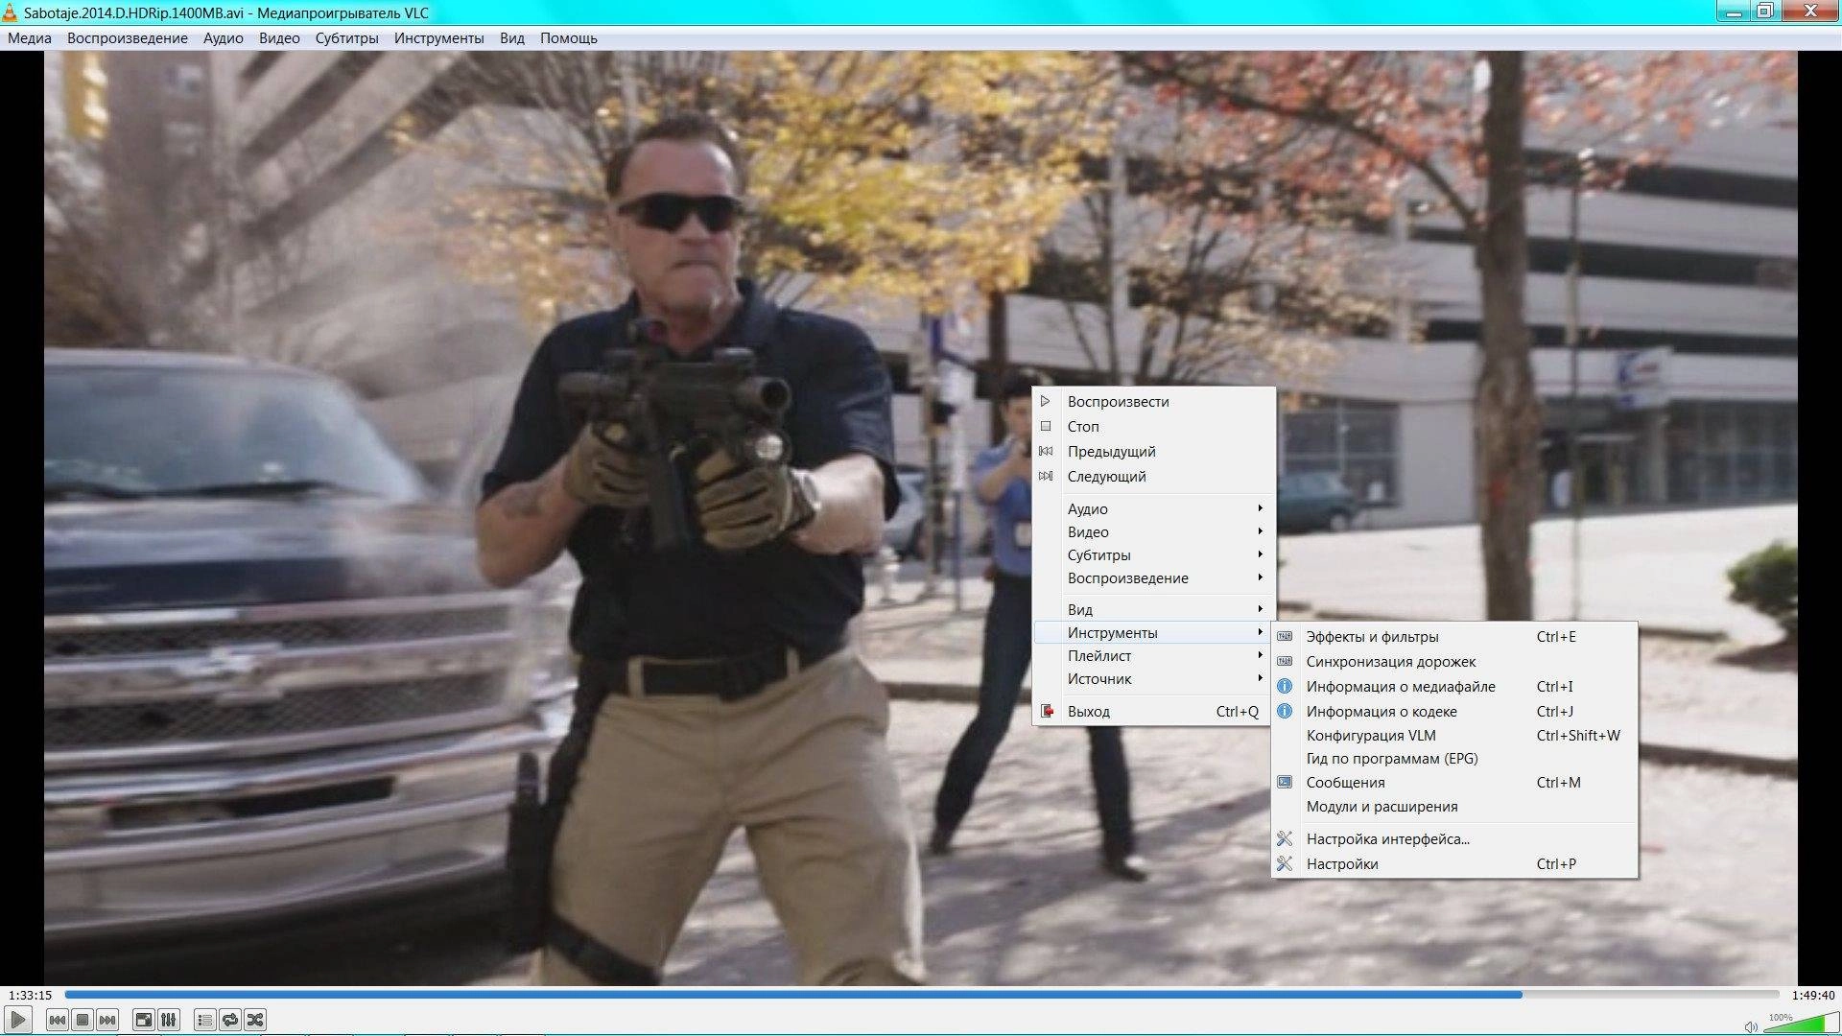
Task: Choose Воспроизвести in the context menu
Action: 1153,402
